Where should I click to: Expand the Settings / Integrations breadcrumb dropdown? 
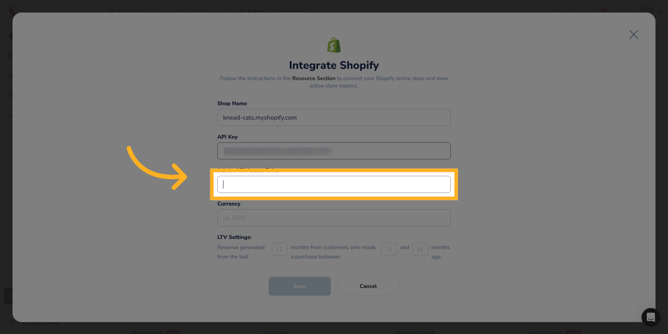pos(319,11)
